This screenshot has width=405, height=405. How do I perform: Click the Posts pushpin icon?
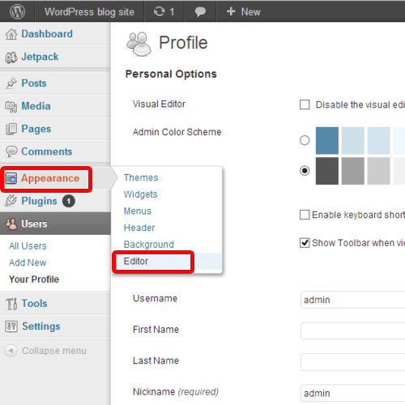[x=11, y=83]
